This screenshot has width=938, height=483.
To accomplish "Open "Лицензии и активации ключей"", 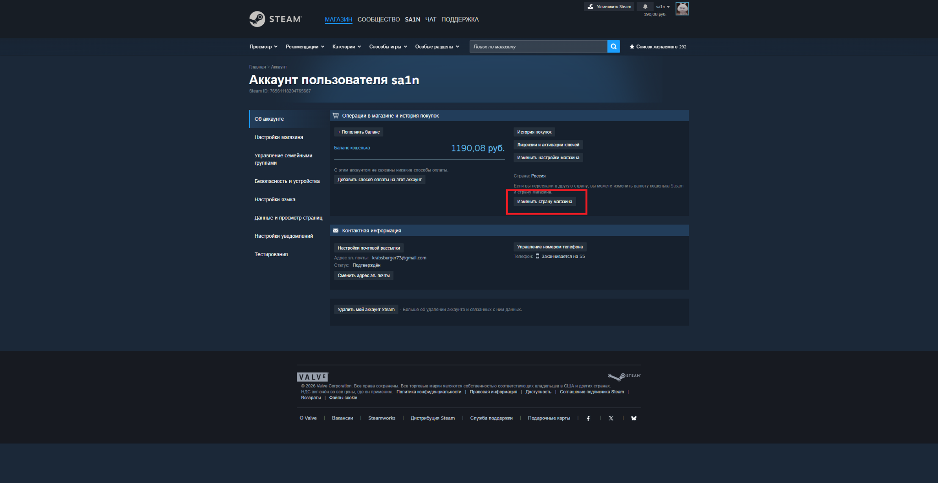I will pyautogui.click(x=548, y=145).
